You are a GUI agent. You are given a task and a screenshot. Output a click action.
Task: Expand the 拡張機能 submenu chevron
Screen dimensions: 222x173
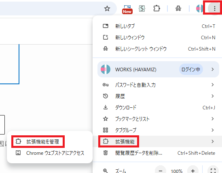pyautogui.click(x=213, y=141)
